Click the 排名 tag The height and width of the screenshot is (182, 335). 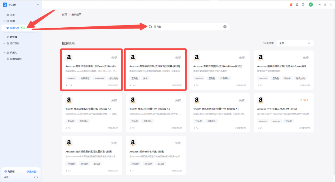[145, 79]
